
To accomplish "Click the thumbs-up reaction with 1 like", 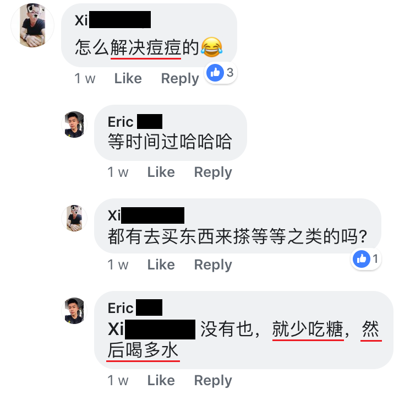I will (x=366, y=259).
